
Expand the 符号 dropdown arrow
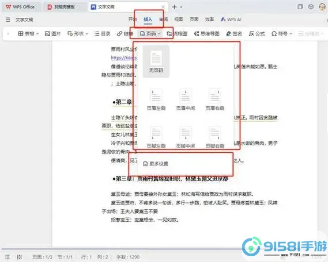coord(291,33)
